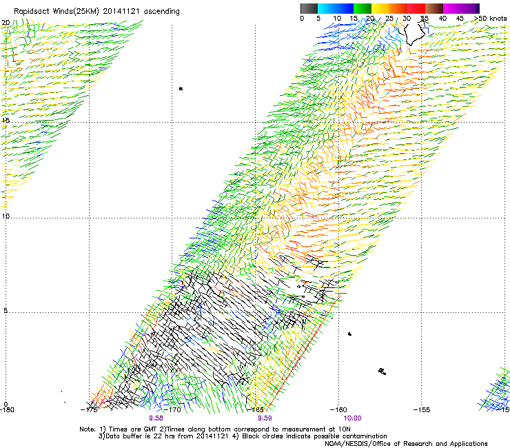Click the gray 0-5 knots color segment
510x448 pixels.
pyautogui.click(x=309, y=8)
